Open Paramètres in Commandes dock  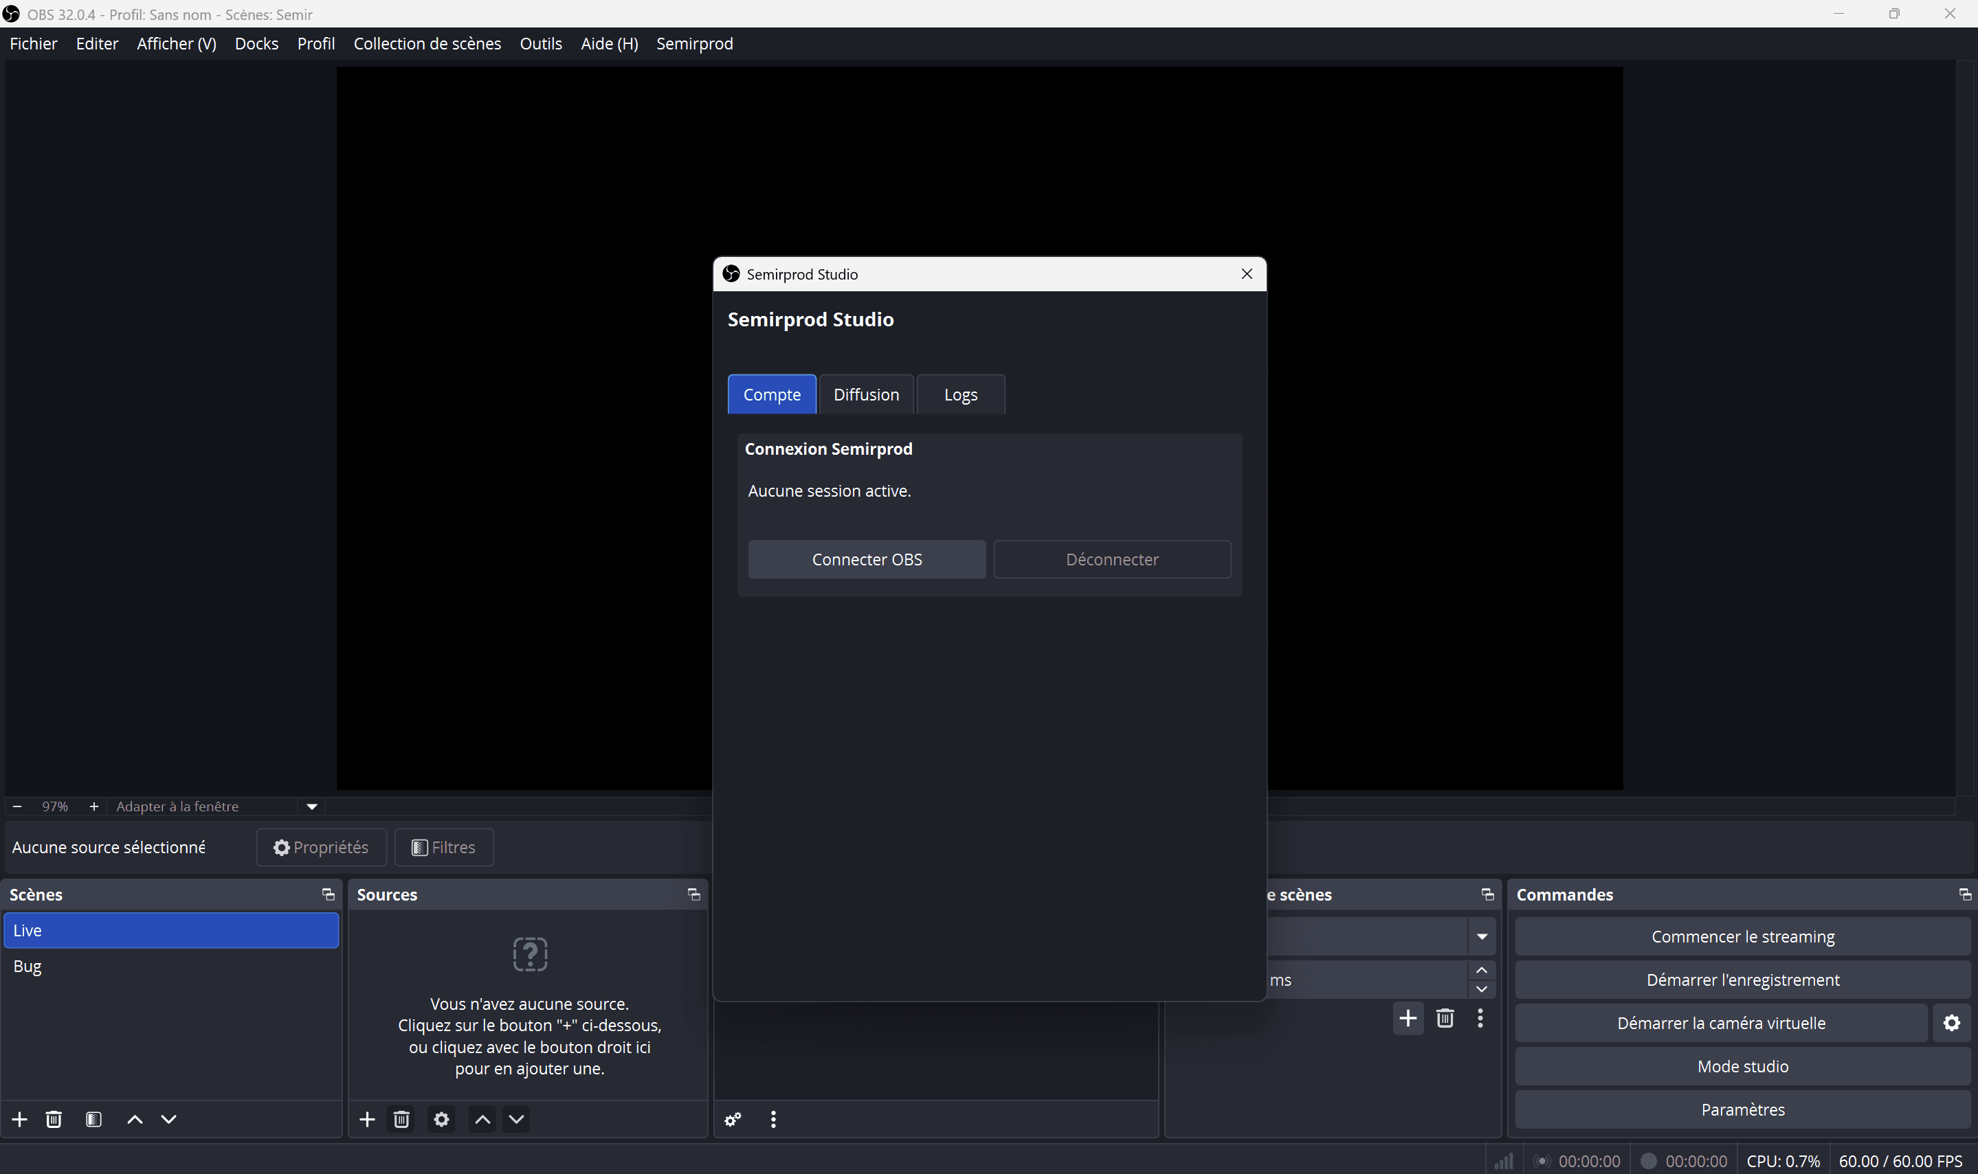1743,1109
